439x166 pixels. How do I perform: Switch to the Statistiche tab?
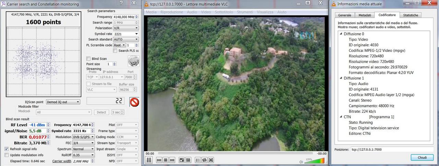tap(411, 15)
